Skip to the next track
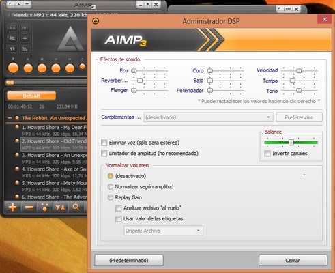The width and height of the screenshot is (335, 273). pos(70,68)
